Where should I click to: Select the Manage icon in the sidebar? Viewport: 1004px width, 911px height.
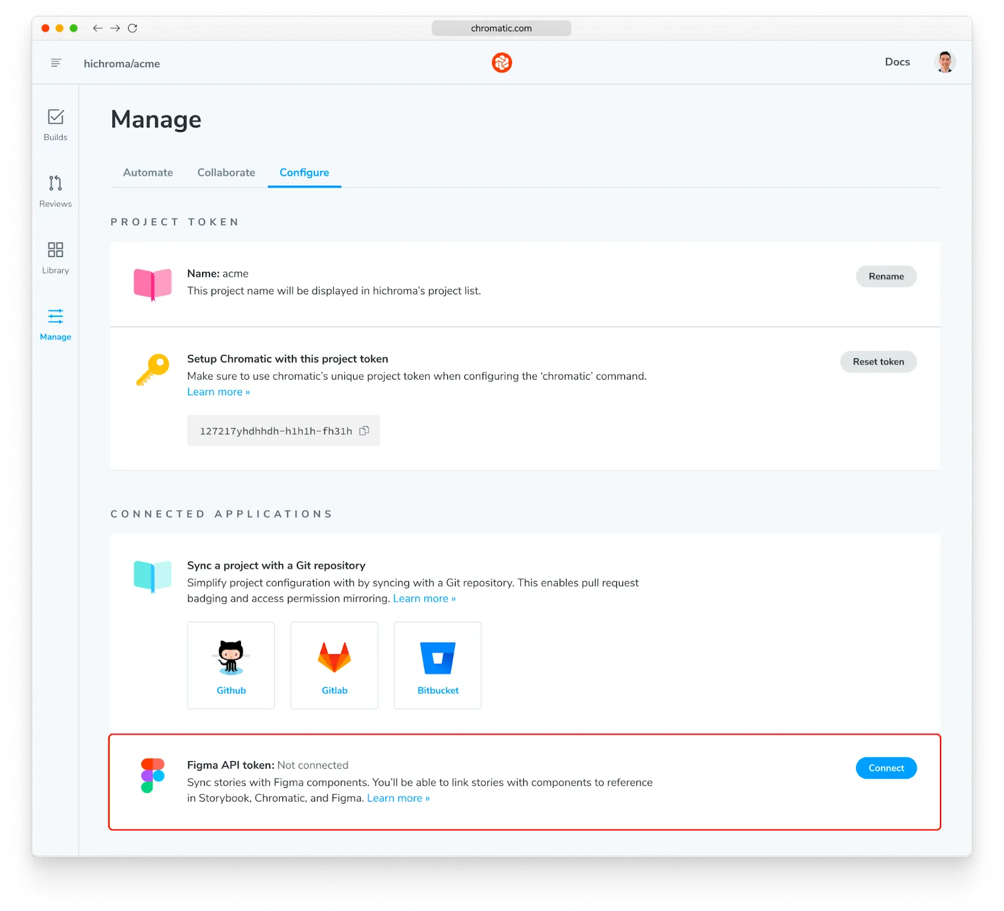pos(55,323)
